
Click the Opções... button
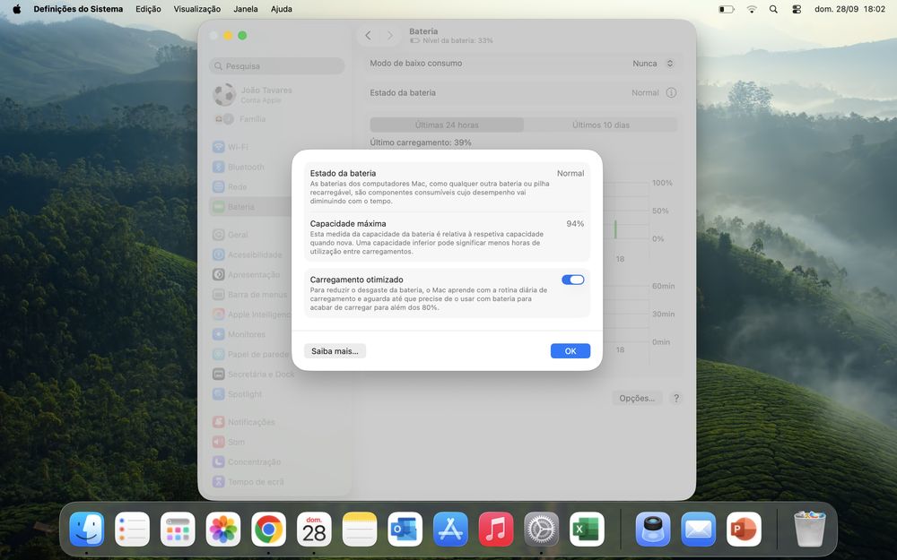click(x=637, y=399)
